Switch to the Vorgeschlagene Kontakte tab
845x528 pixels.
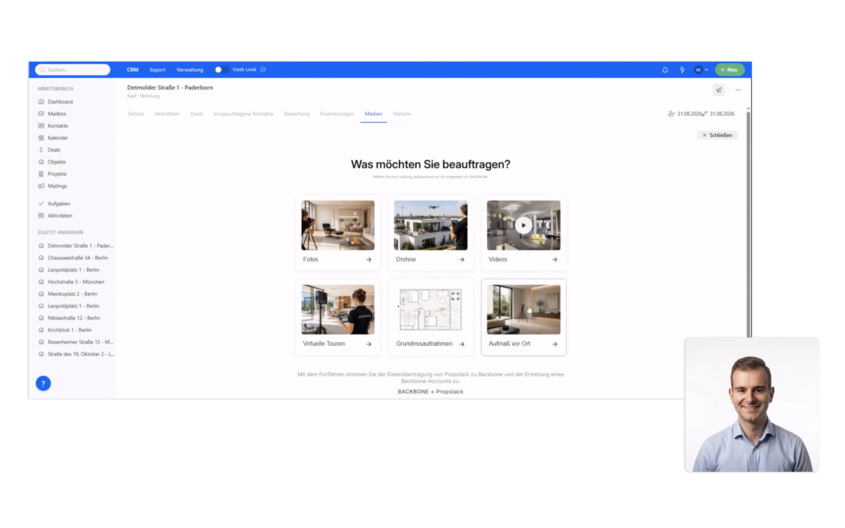tap(244, 114)
